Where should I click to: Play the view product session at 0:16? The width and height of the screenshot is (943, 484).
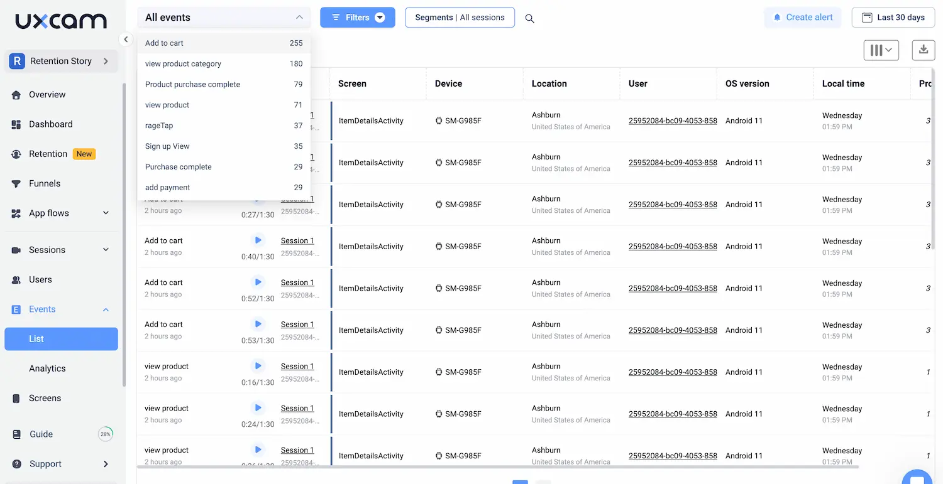coord(258,366)
